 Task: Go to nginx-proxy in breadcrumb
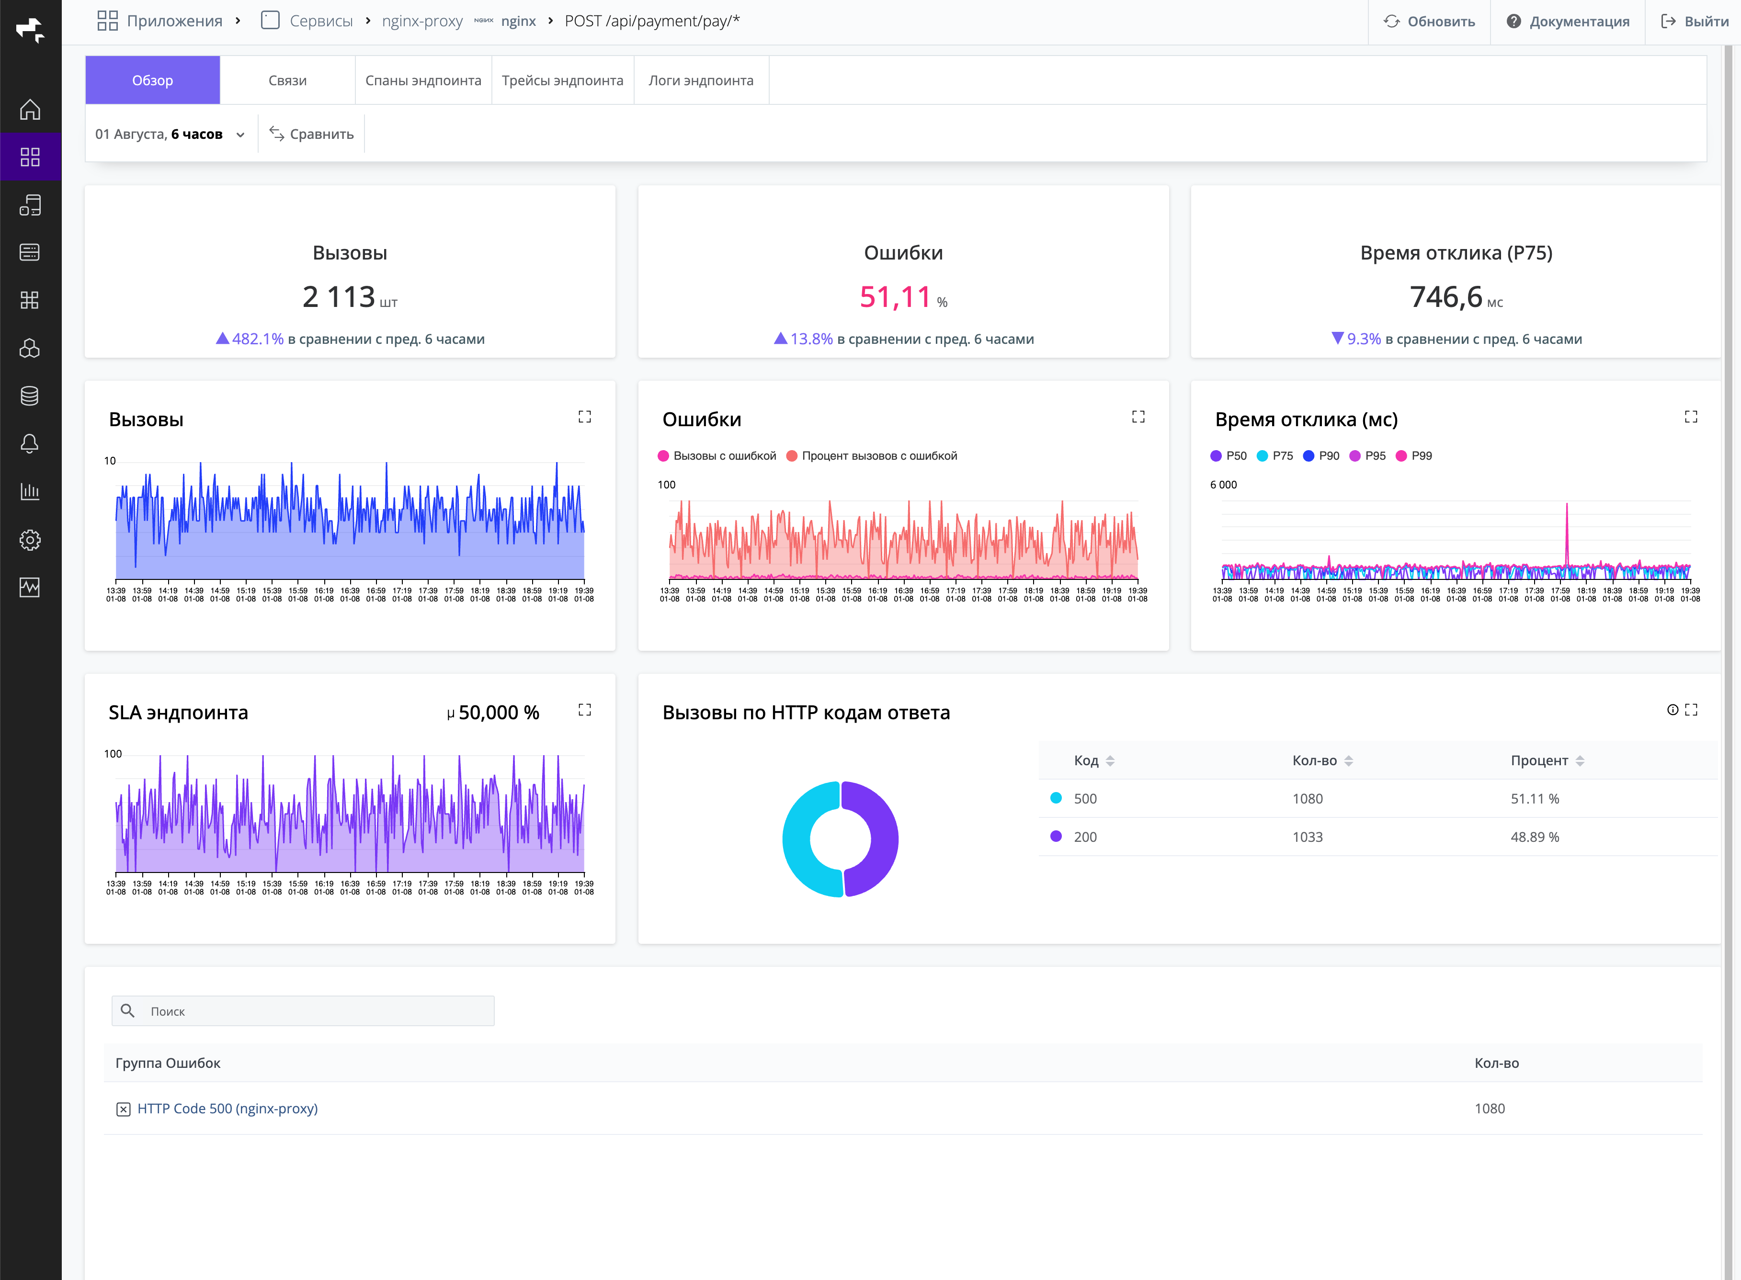422,21
